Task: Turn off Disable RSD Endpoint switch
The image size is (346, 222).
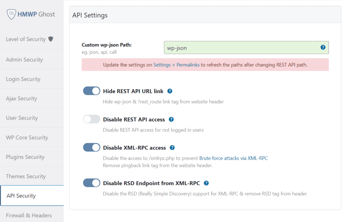Action: [92, 183]
